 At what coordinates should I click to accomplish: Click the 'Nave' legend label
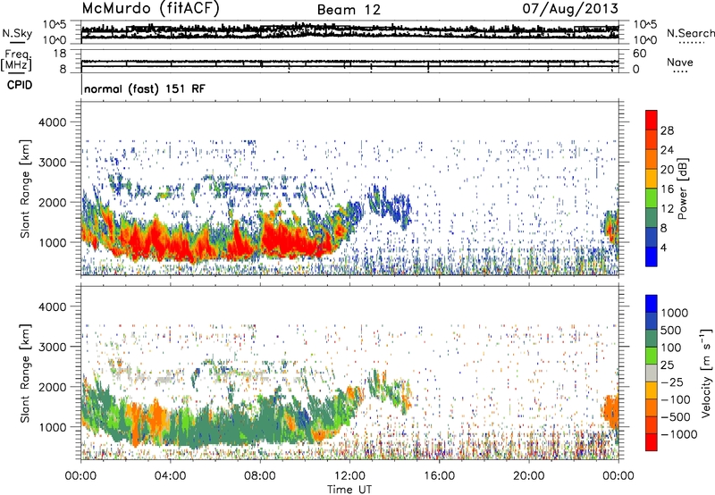pos(680,62)
